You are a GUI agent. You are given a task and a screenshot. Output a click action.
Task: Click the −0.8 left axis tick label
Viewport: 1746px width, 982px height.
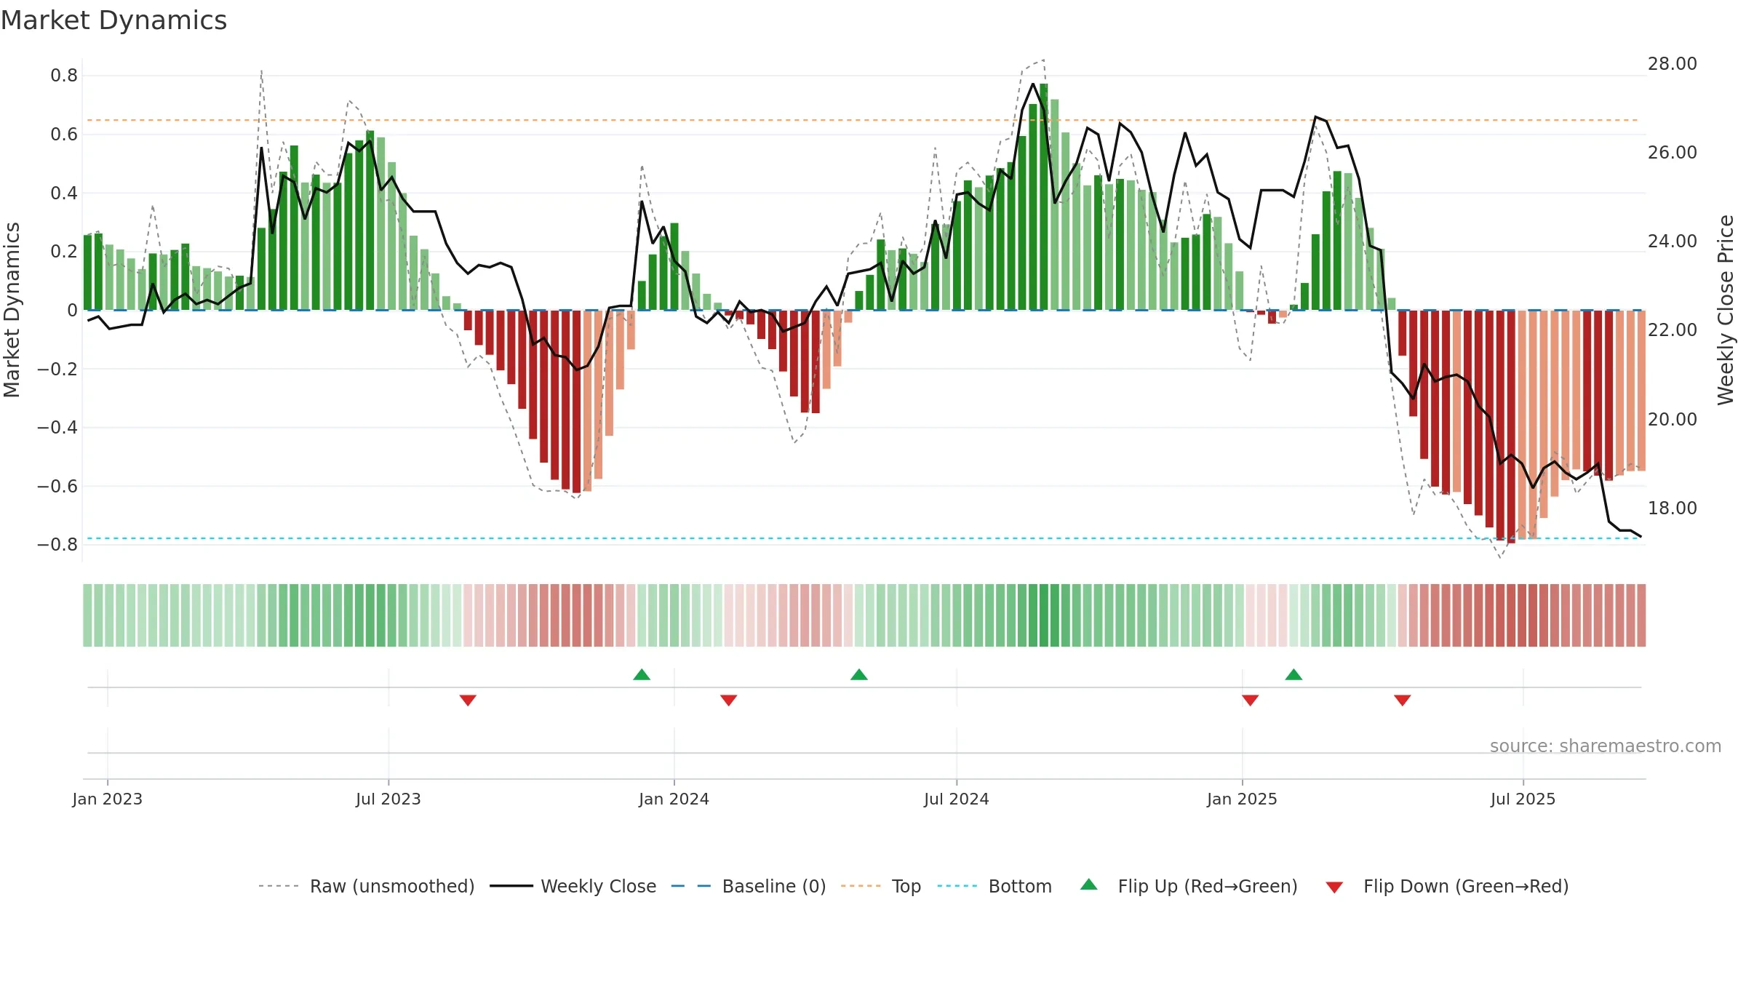point(57,544)
